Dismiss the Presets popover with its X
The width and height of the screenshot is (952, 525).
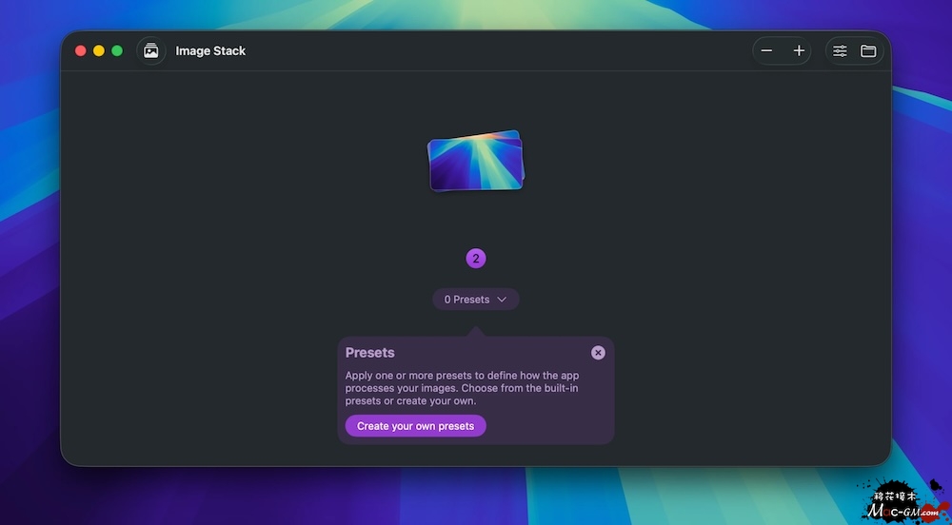click(x=598, y=353)
